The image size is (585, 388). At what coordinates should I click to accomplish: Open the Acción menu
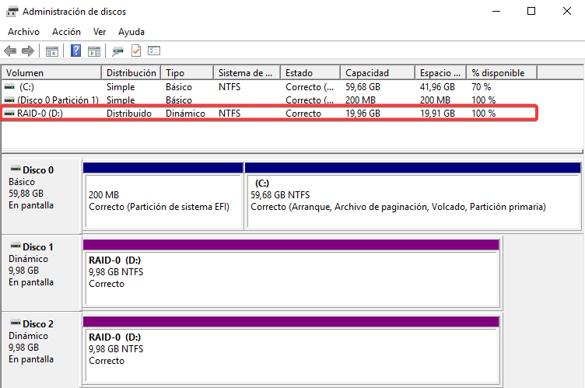click(66, 32)
